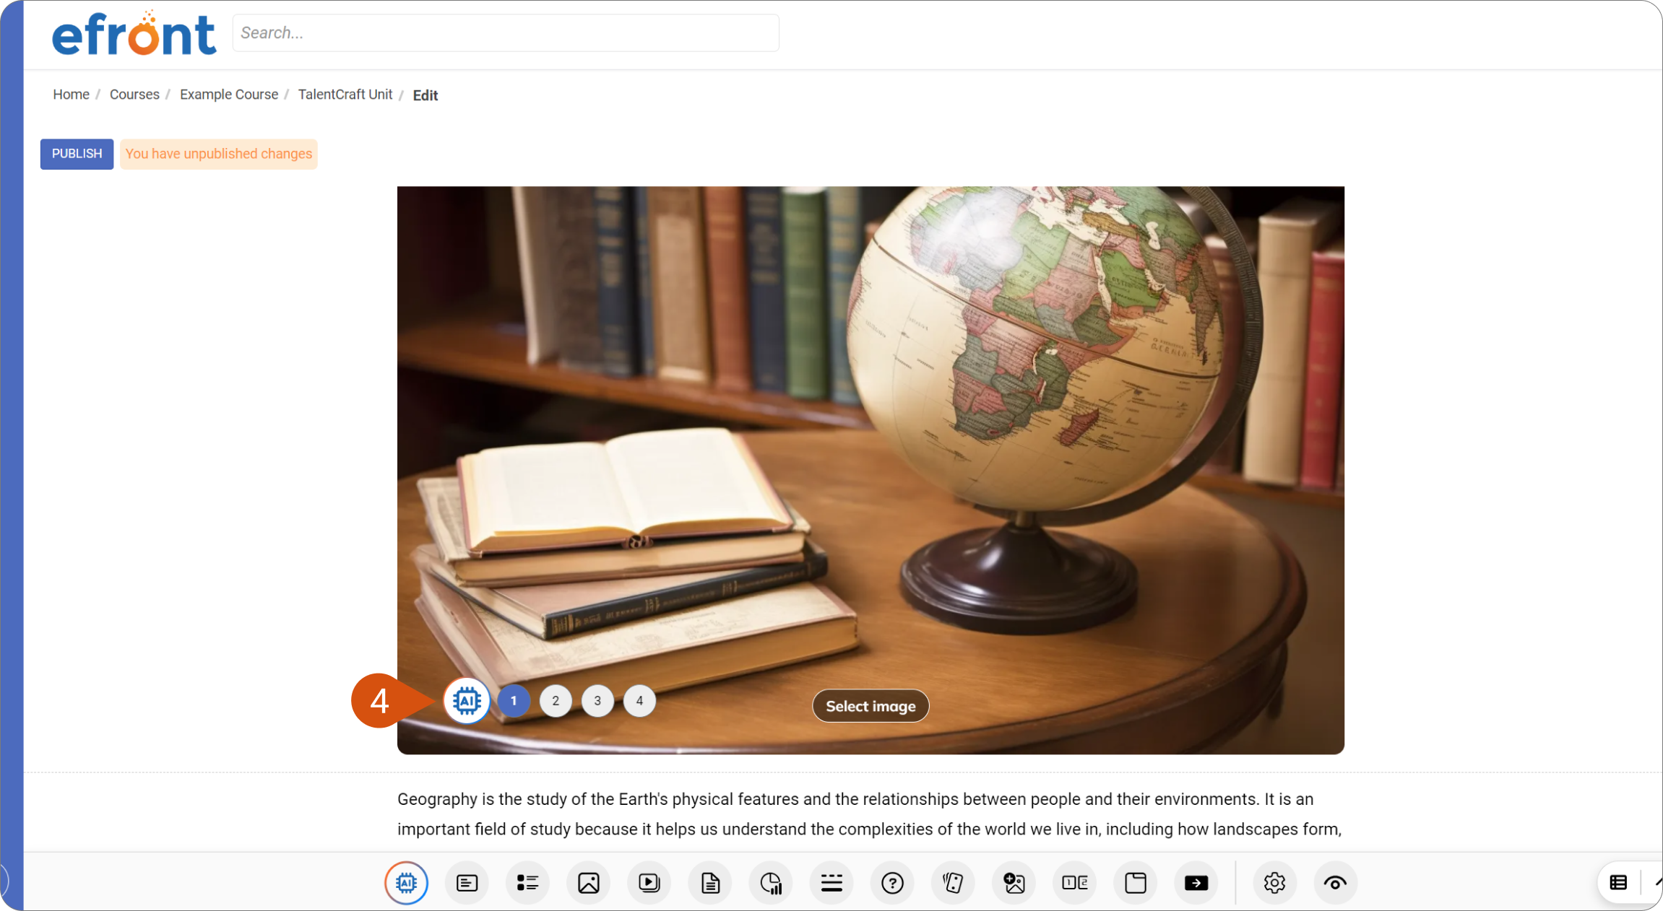Insert a bulleted list block

(x=528, y=883)
